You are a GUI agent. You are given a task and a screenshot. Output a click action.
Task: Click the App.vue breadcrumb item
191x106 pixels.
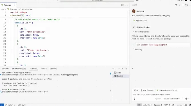tap(12, 9)
